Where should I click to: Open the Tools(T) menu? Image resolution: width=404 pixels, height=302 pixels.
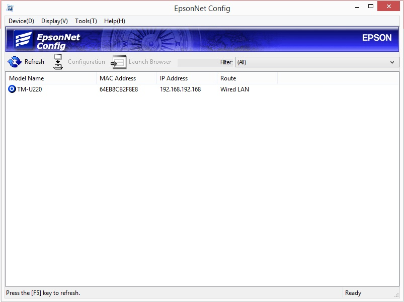click(86, 21)
